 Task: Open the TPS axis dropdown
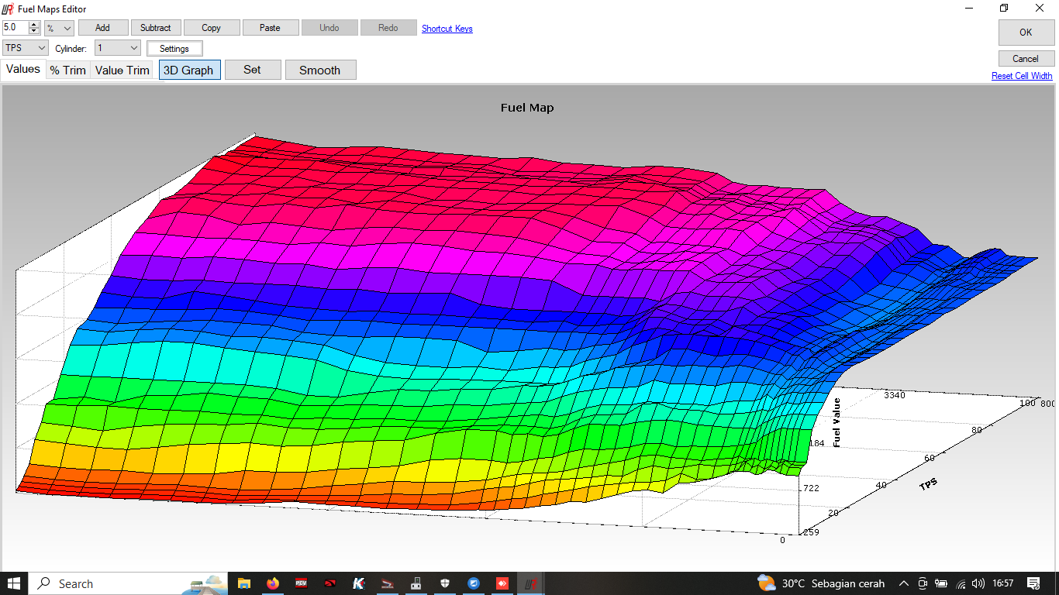pos(26,48)
